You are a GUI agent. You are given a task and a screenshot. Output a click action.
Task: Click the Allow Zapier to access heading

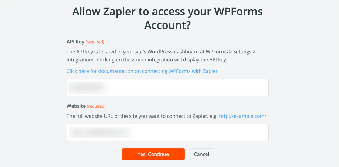[167, 12]
